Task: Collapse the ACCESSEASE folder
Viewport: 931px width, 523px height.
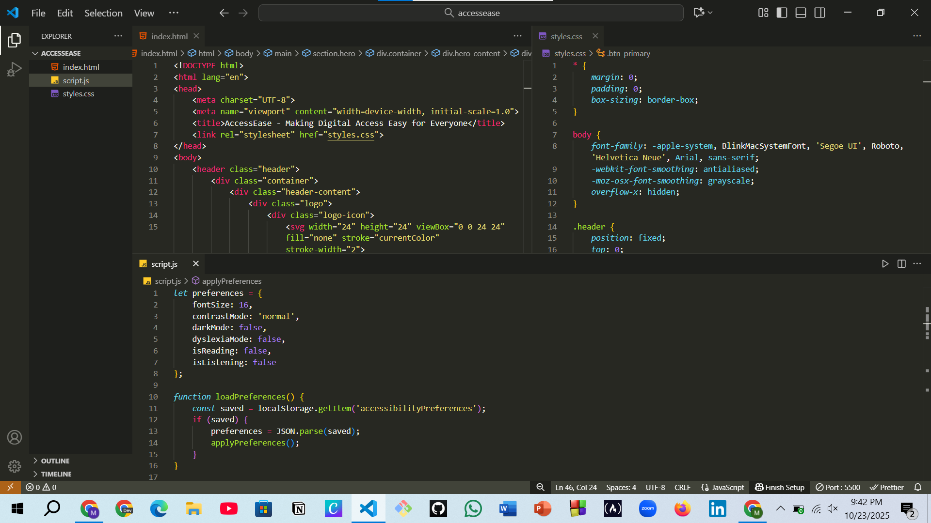Action: point(61,53)
